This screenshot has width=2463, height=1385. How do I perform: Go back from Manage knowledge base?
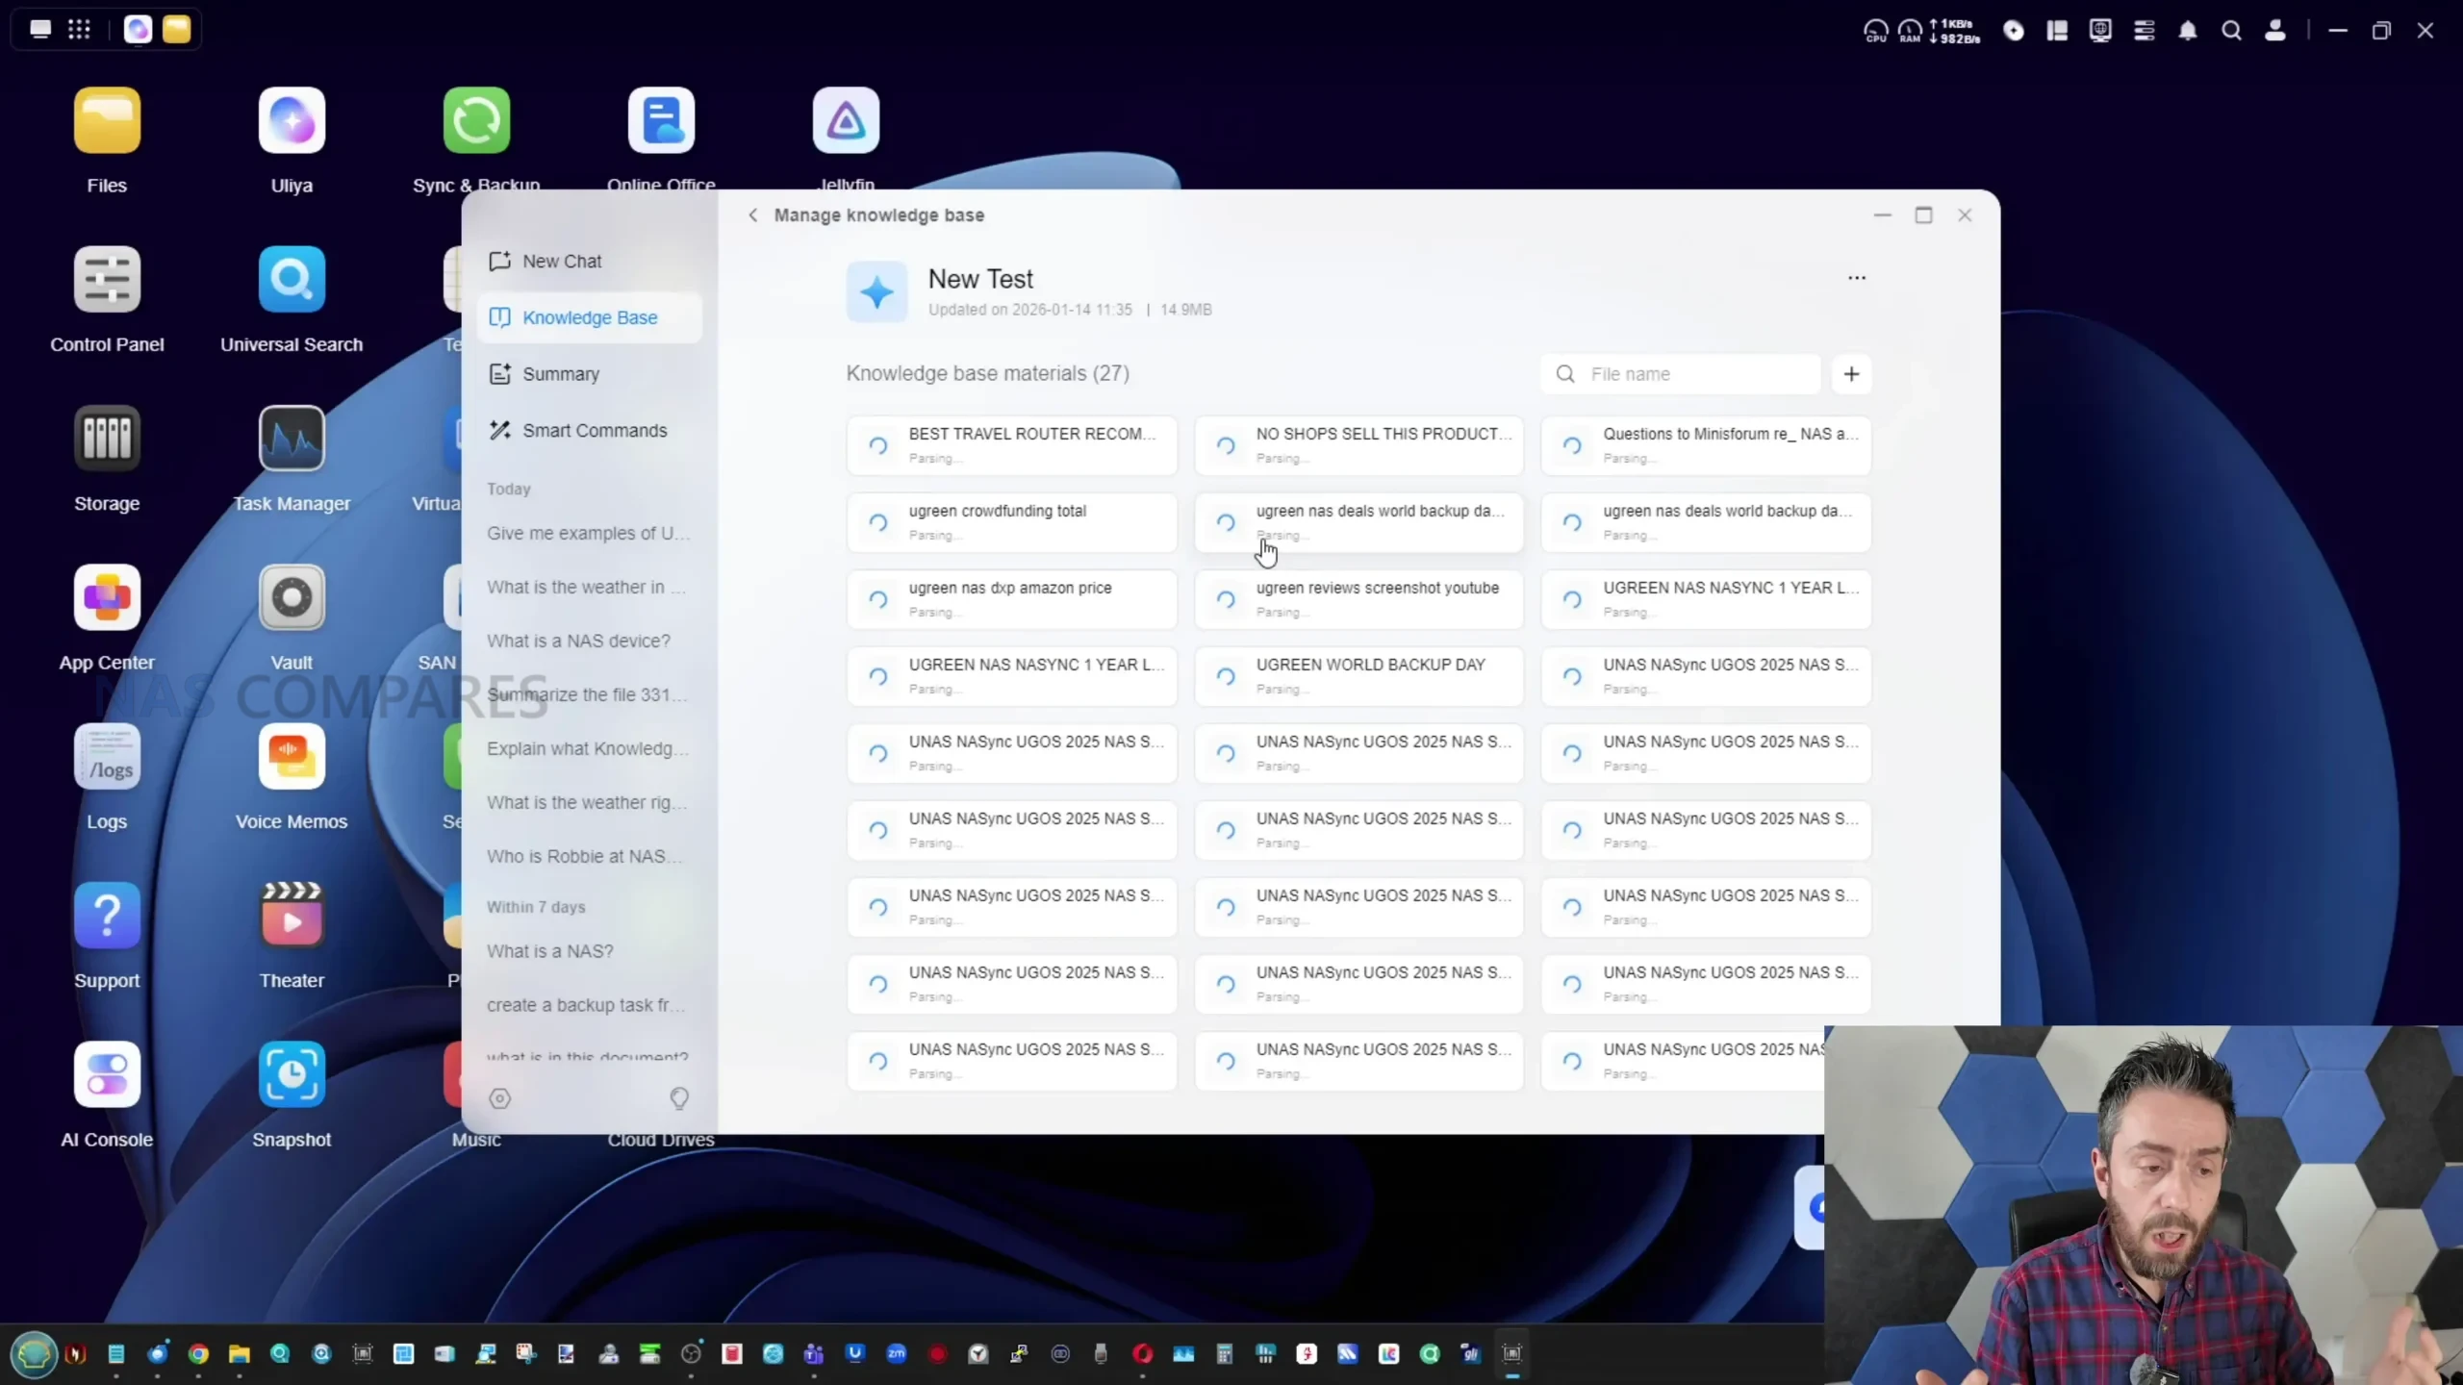pyautogui.click(x=753, y=215)
